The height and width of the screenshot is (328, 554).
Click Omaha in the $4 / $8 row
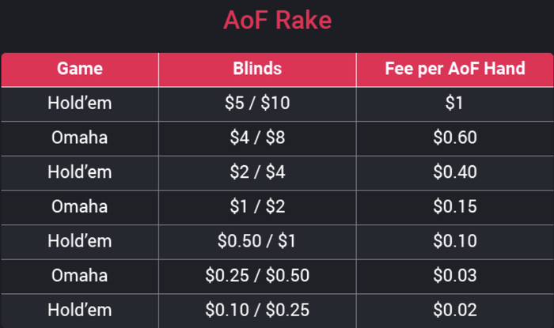point(79,138)
